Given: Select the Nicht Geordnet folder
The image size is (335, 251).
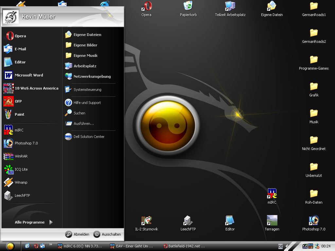Looking at the screenshot, I should pyautogui.click(x=314, y=143).
